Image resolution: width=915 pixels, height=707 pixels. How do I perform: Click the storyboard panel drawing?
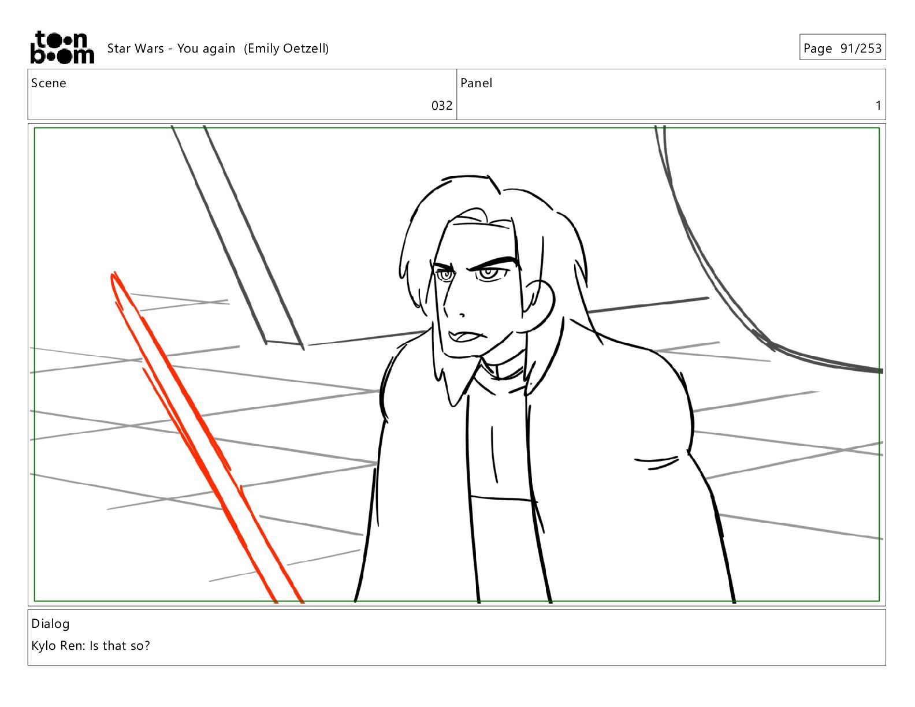click(x=456, y=364)
